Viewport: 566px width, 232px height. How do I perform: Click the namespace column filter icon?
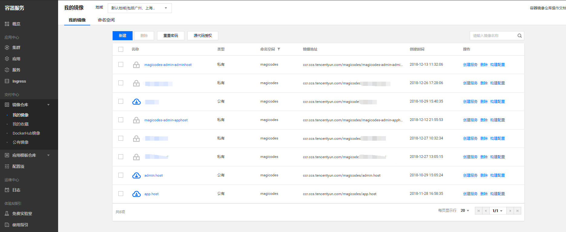pyautogui.click(x=279, y=49)
